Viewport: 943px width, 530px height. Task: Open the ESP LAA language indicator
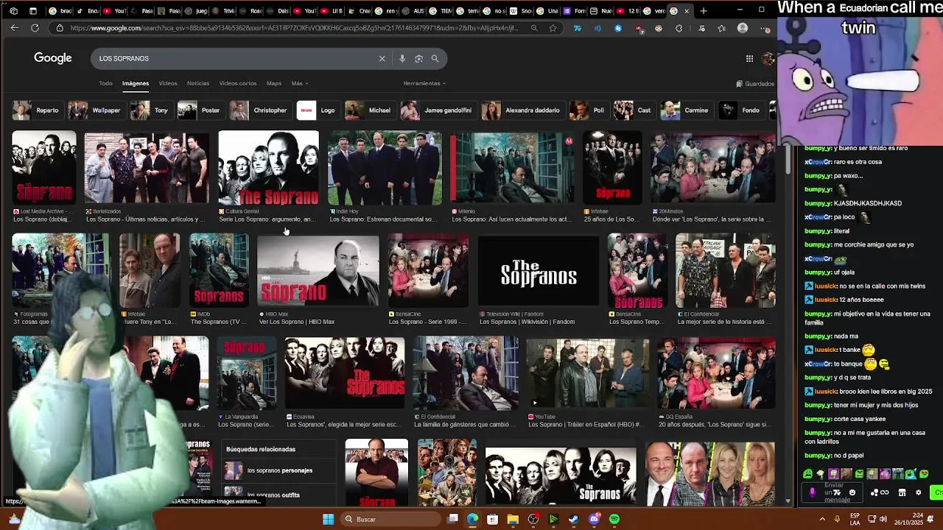pyautogui.click(x=855, y=519)
